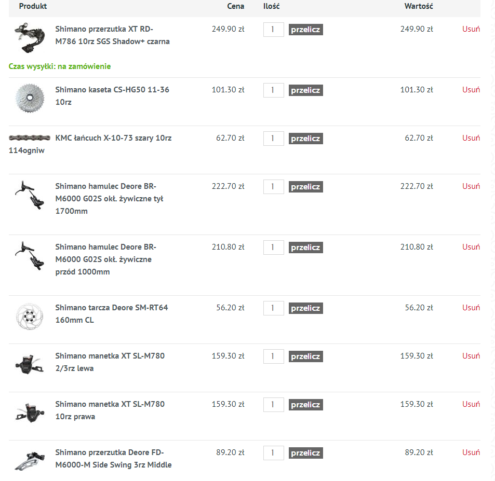
Task: Edit quantity of rear Deore brake 1700mm
Action: tap(273, 187)
